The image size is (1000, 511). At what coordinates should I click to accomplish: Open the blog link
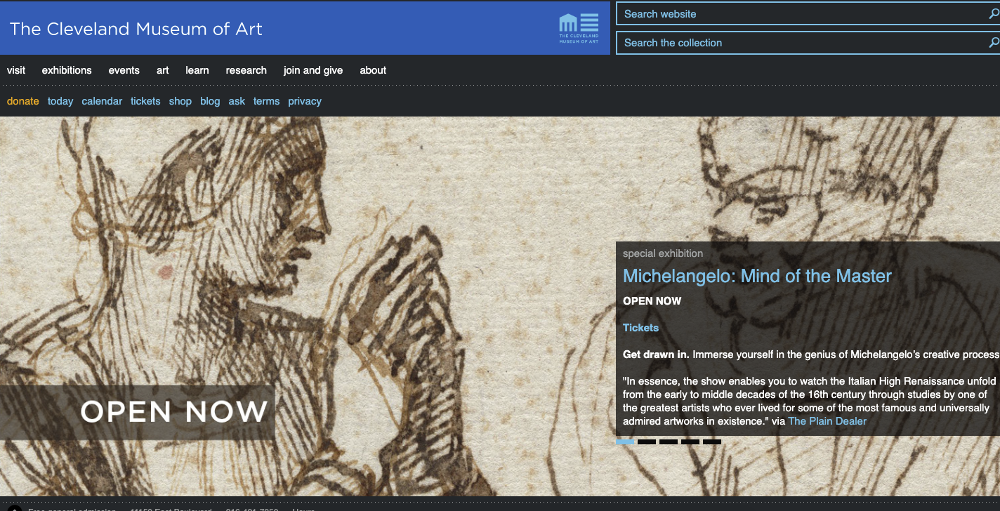point(210,101)
